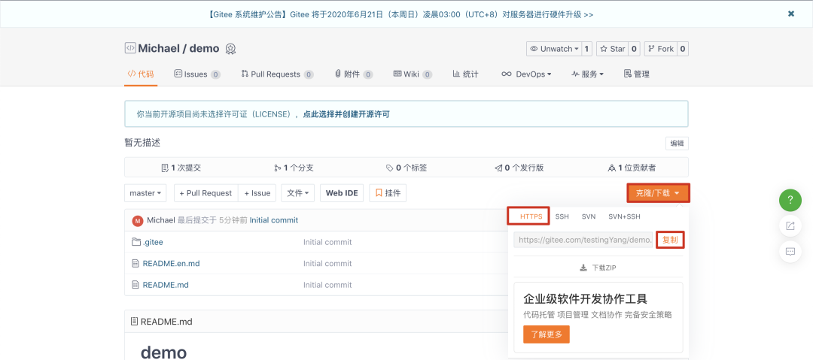Expand the DevOps dropdown menu

pyautogui.click(x=526, y=74)
